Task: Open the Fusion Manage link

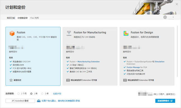Action: pyautogui.click(x=133, y=67)
